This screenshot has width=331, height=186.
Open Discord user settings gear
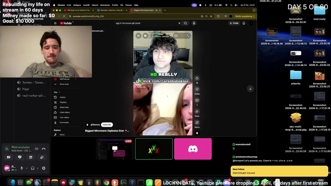click(44, 168)
